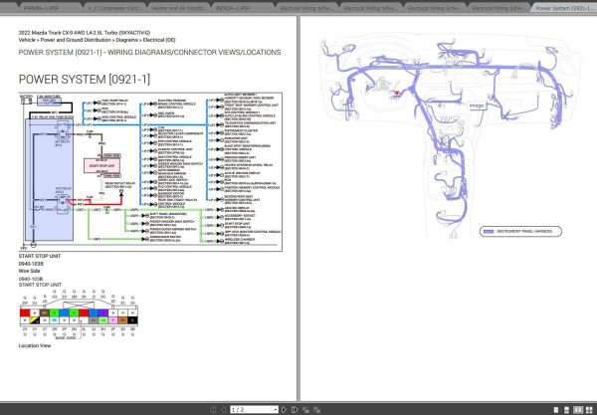Image resolution: width=597 pixels, height=415 pixels.
Task: Click "ELECTRIC PARKING BRAKE CONTROL MODULE" entry
Action: [x=177, y=103]
